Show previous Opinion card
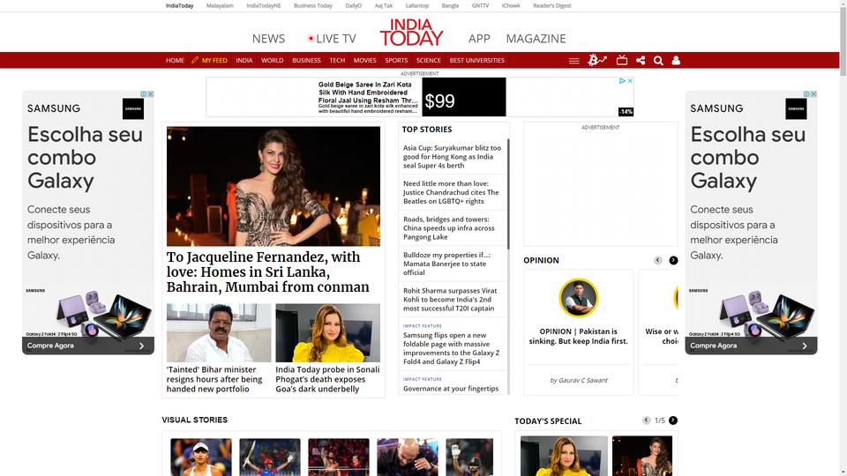Viewport: 847px width, 476px height. tap(657, 260)
